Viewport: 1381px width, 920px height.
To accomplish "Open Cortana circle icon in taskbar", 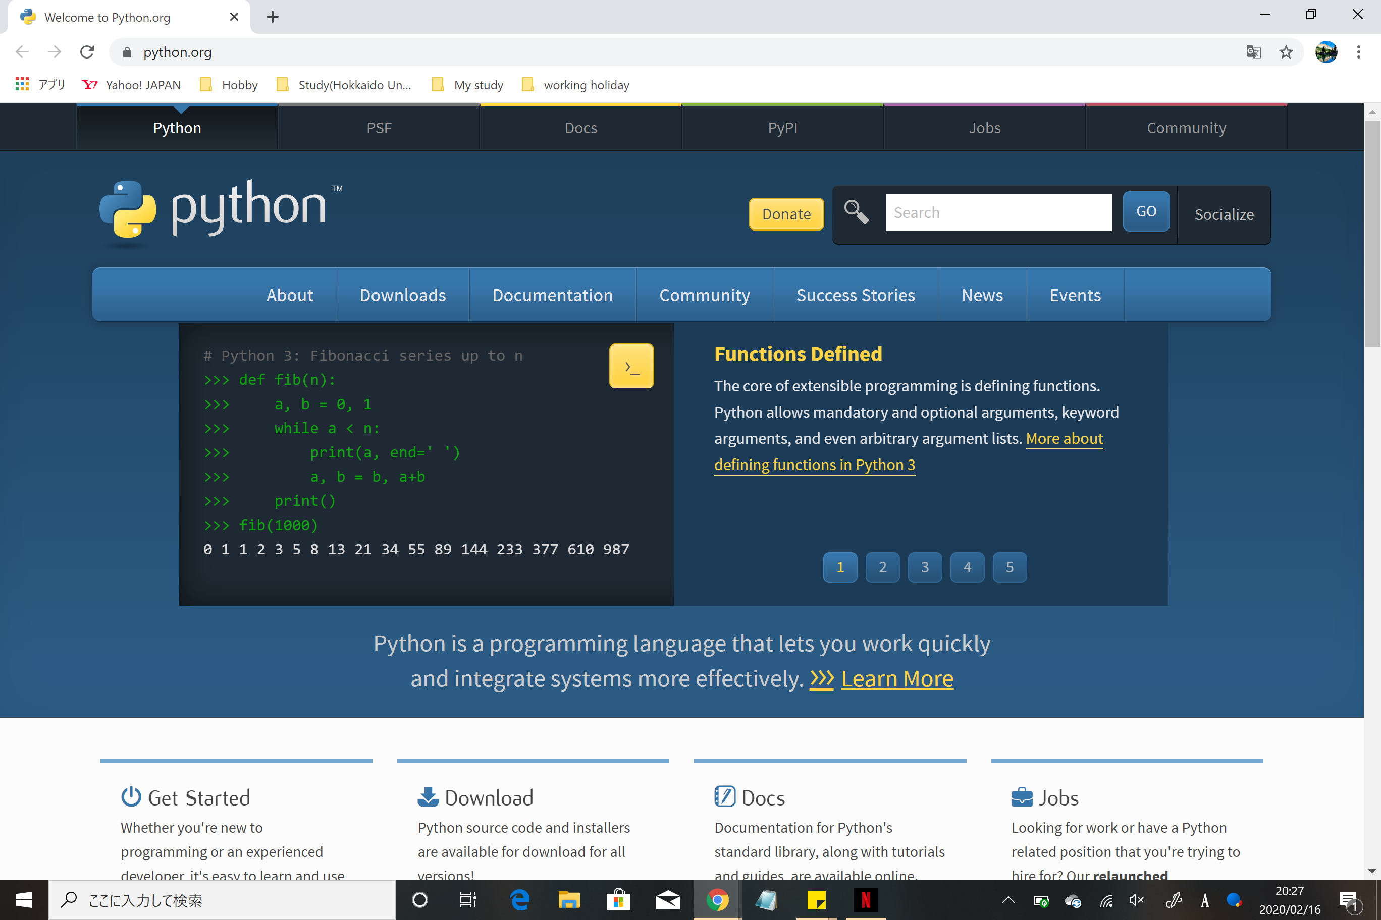I will [x=420, y=899].
